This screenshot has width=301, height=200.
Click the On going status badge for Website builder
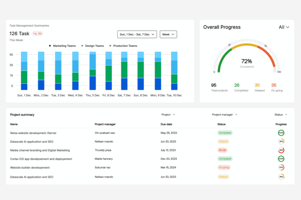click(224, 168)
